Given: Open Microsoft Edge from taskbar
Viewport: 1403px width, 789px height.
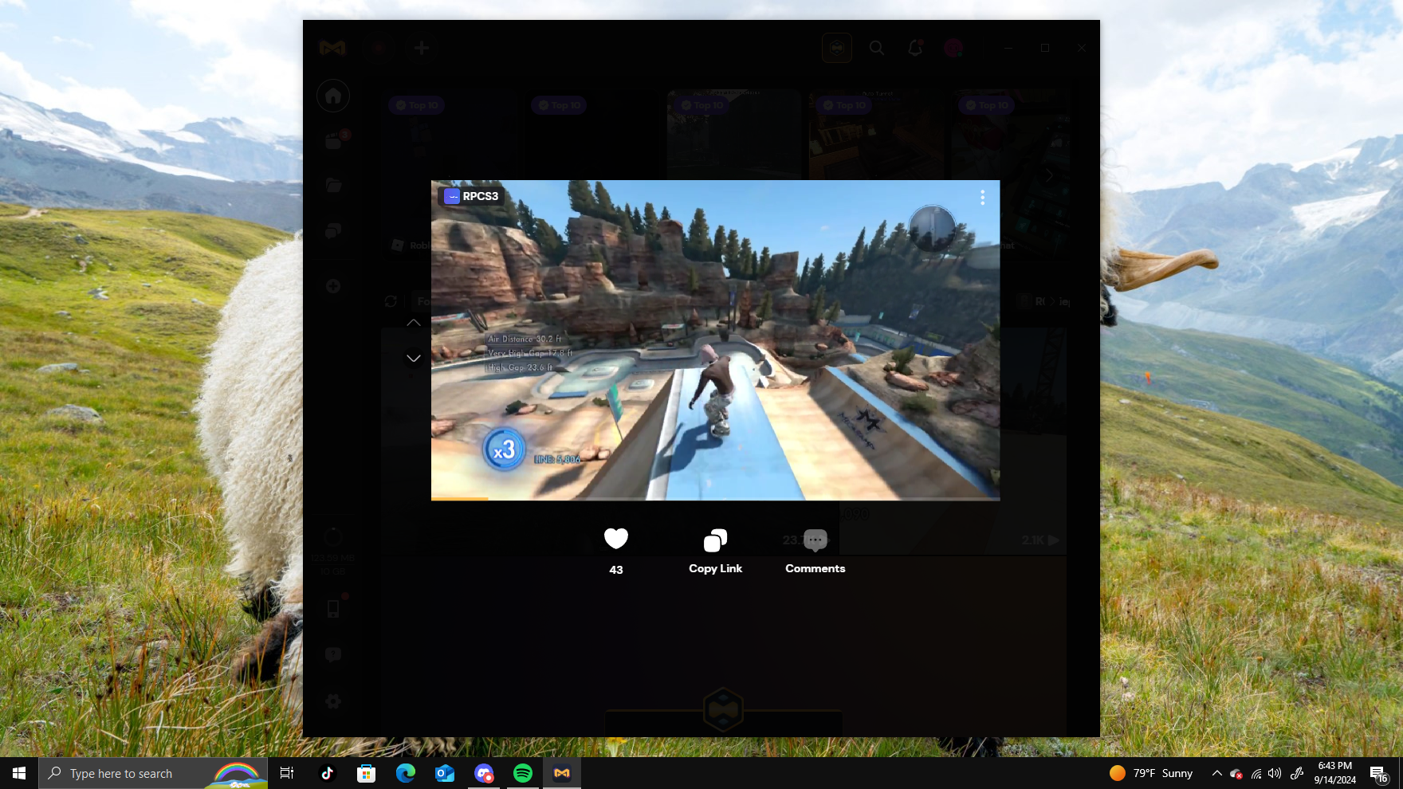Looking at the screenshot, I should pos(405,773).
